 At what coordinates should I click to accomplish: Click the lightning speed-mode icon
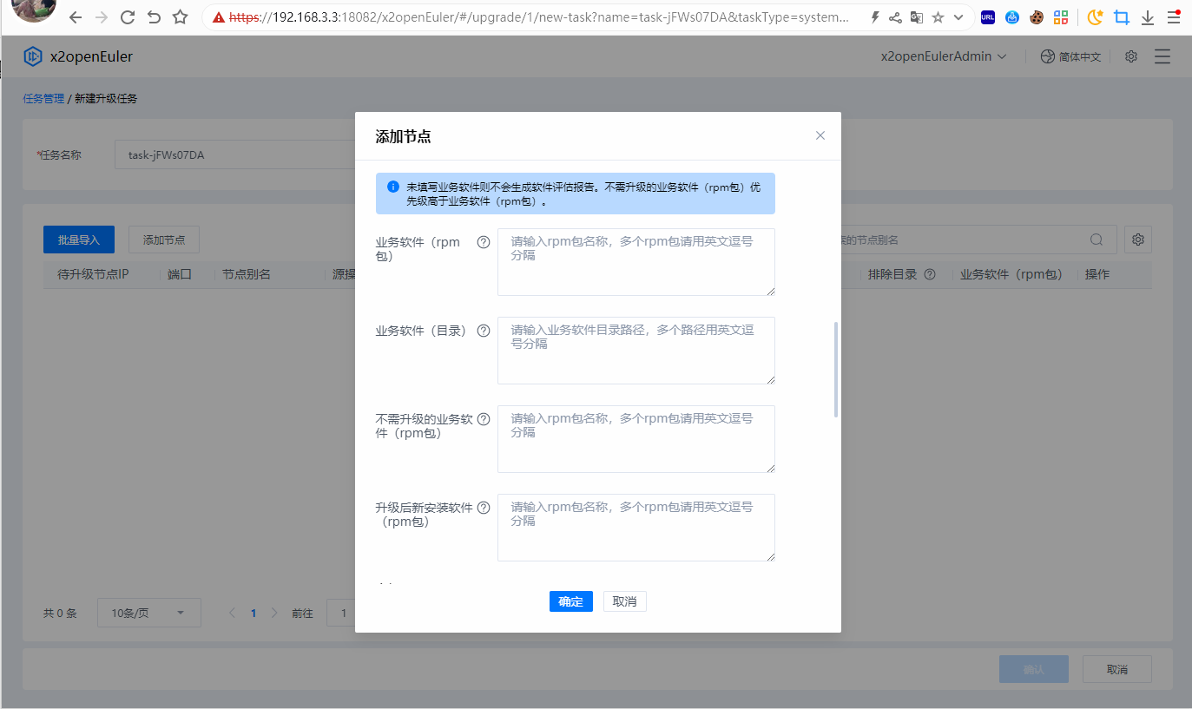click(874, 17)
